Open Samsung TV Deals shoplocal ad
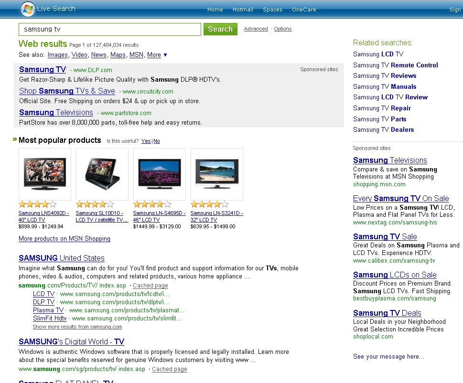Viewport: 463px width, 383px height. (x=387, y=313)
